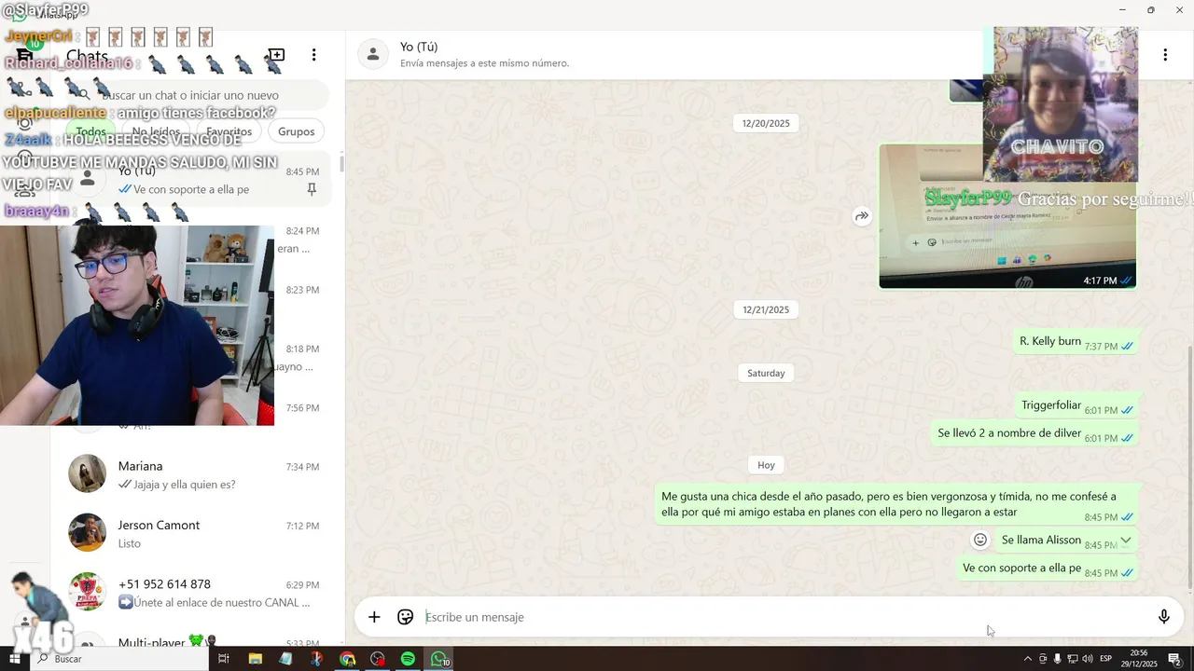Open Windows Start menu
Screen dimensions: 1194x671
coord(15,659)
